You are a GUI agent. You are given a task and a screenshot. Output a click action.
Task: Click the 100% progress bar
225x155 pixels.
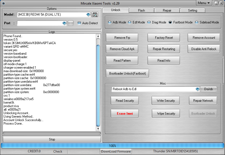click(112, 146)
